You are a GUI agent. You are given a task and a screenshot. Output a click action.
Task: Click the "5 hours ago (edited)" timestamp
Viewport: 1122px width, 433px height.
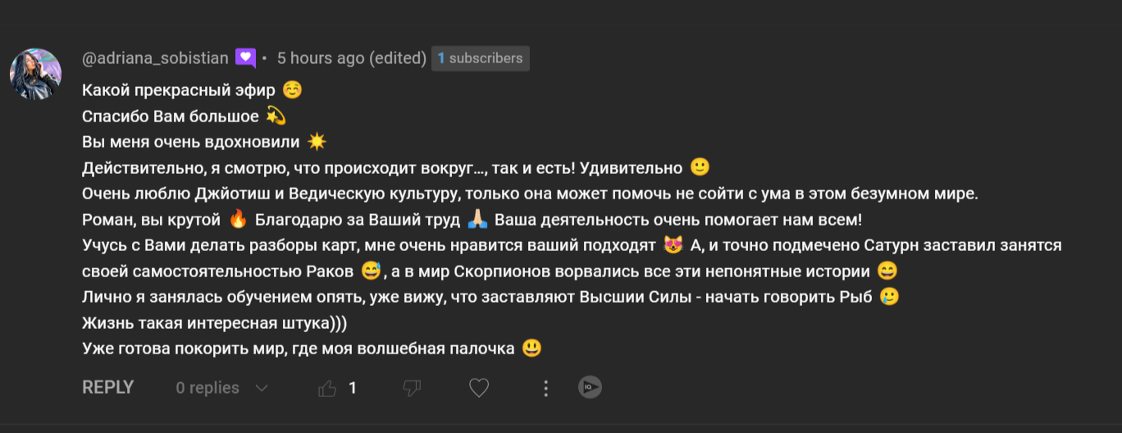(351, 58)
